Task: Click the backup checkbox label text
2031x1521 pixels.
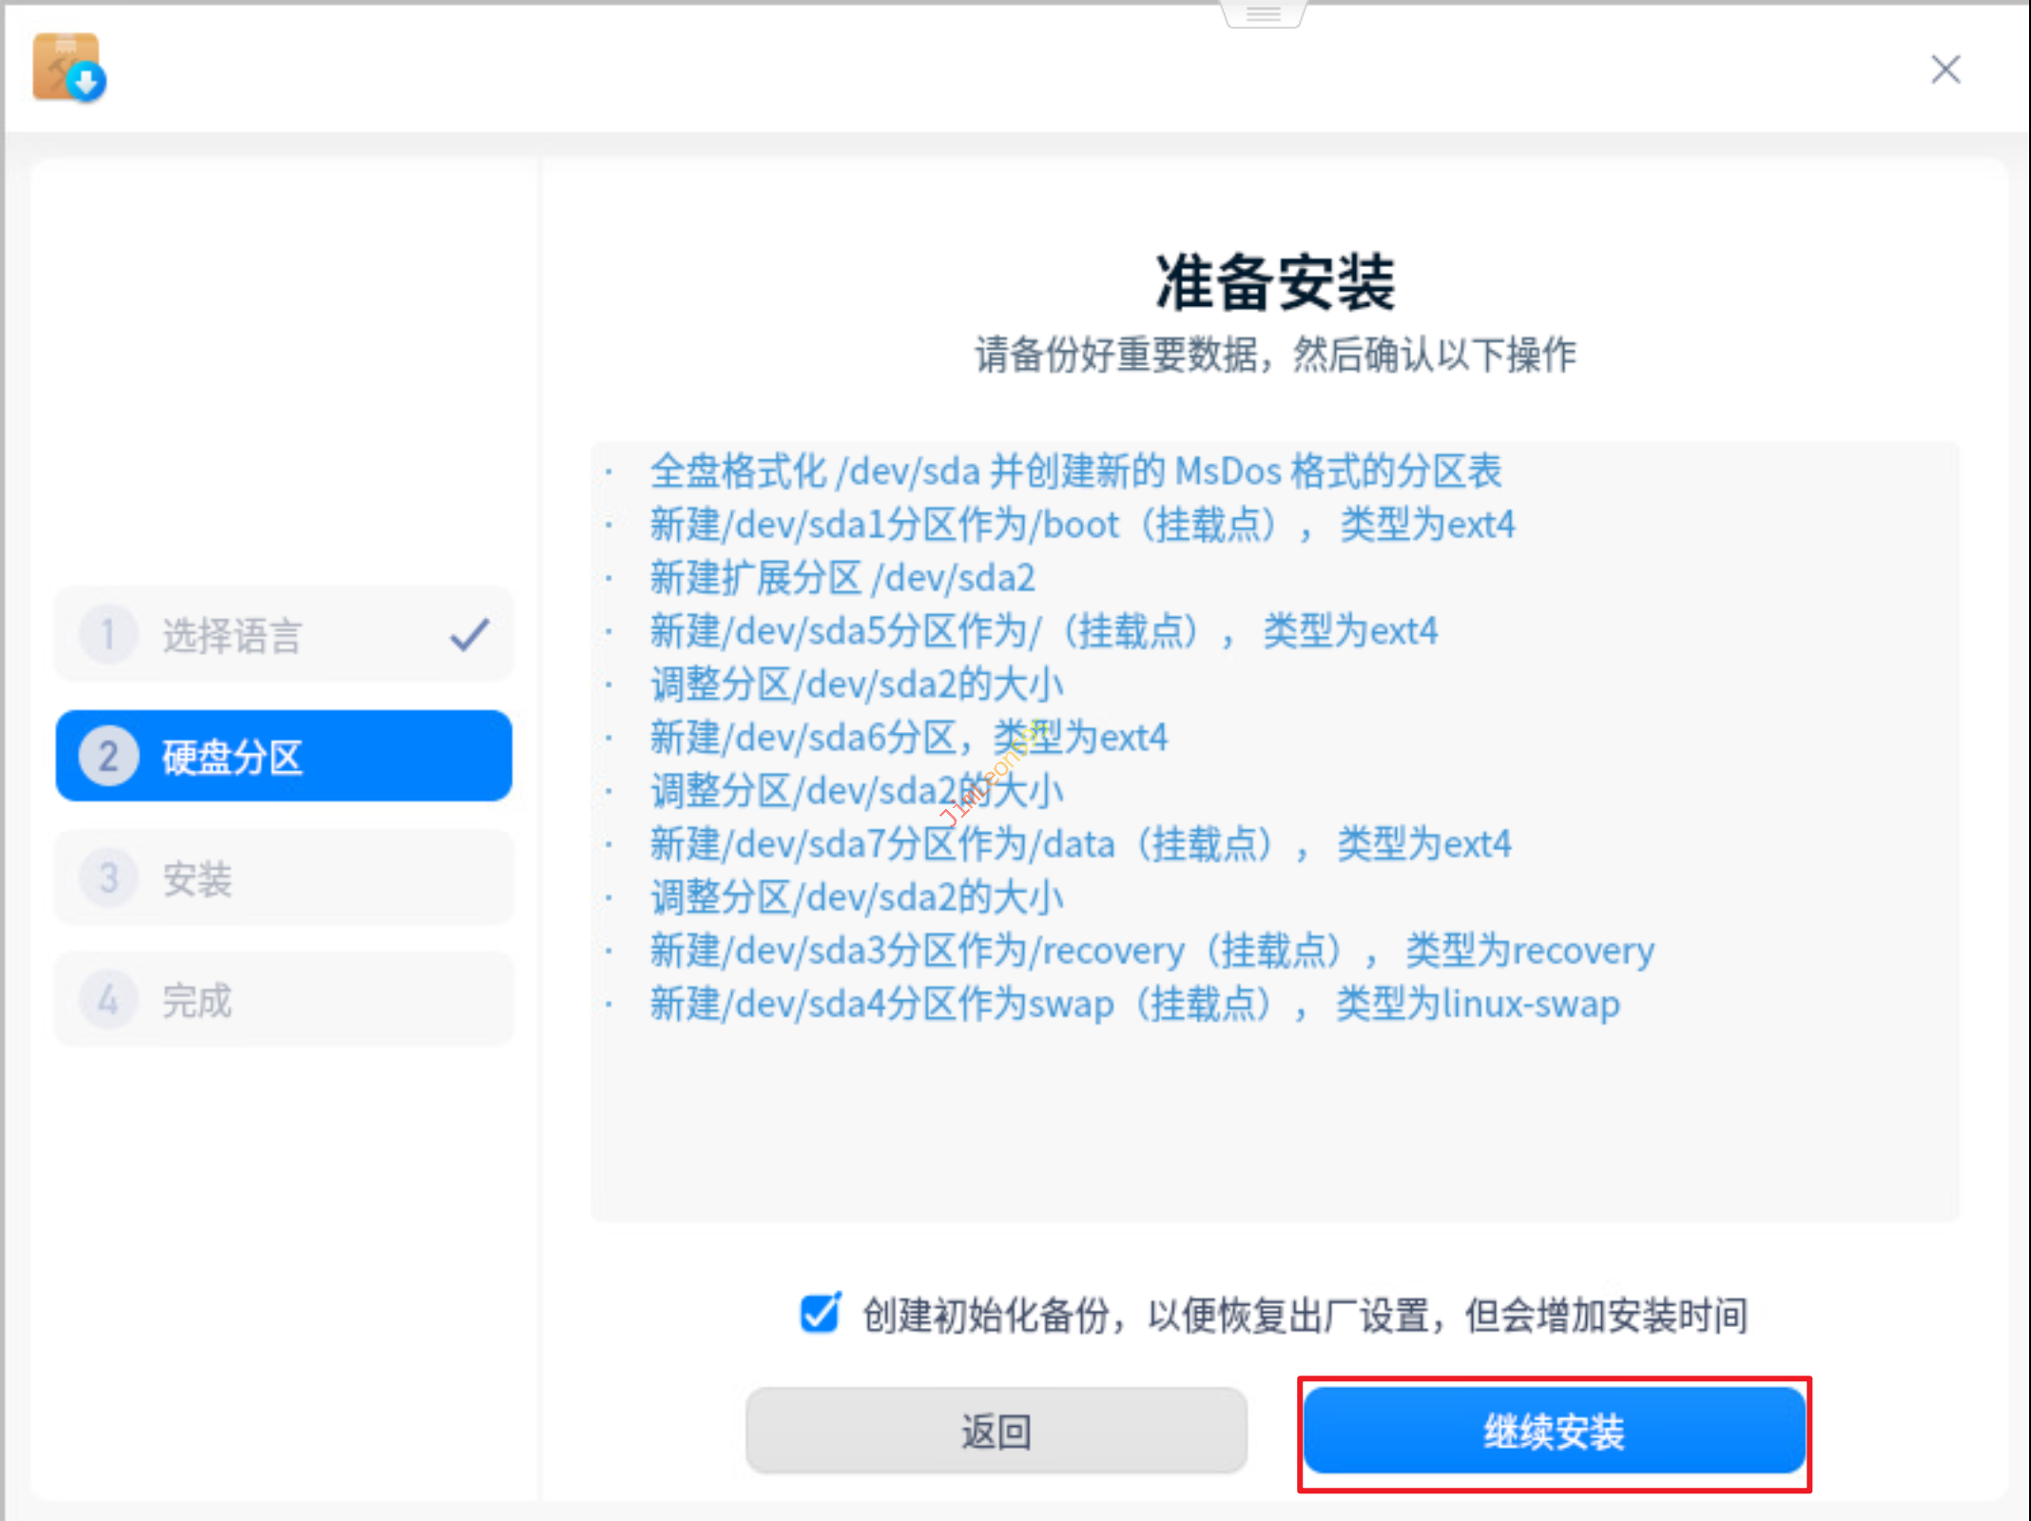Action: click(x=1305, y=1316)
